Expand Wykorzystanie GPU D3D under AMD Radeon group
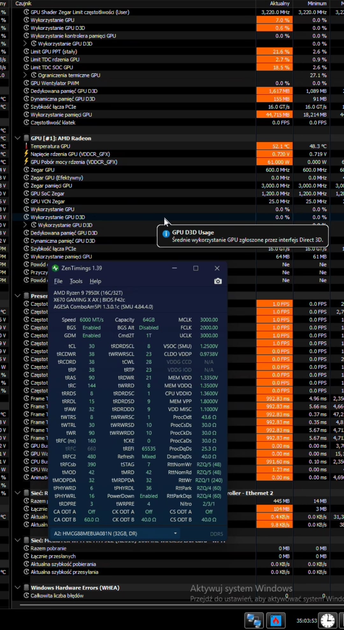 point(25,225)
